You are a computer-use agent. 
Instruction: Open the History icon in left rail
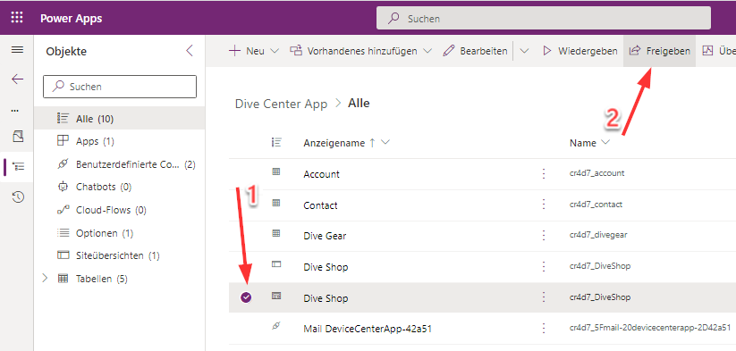click(x=17, y=197)
